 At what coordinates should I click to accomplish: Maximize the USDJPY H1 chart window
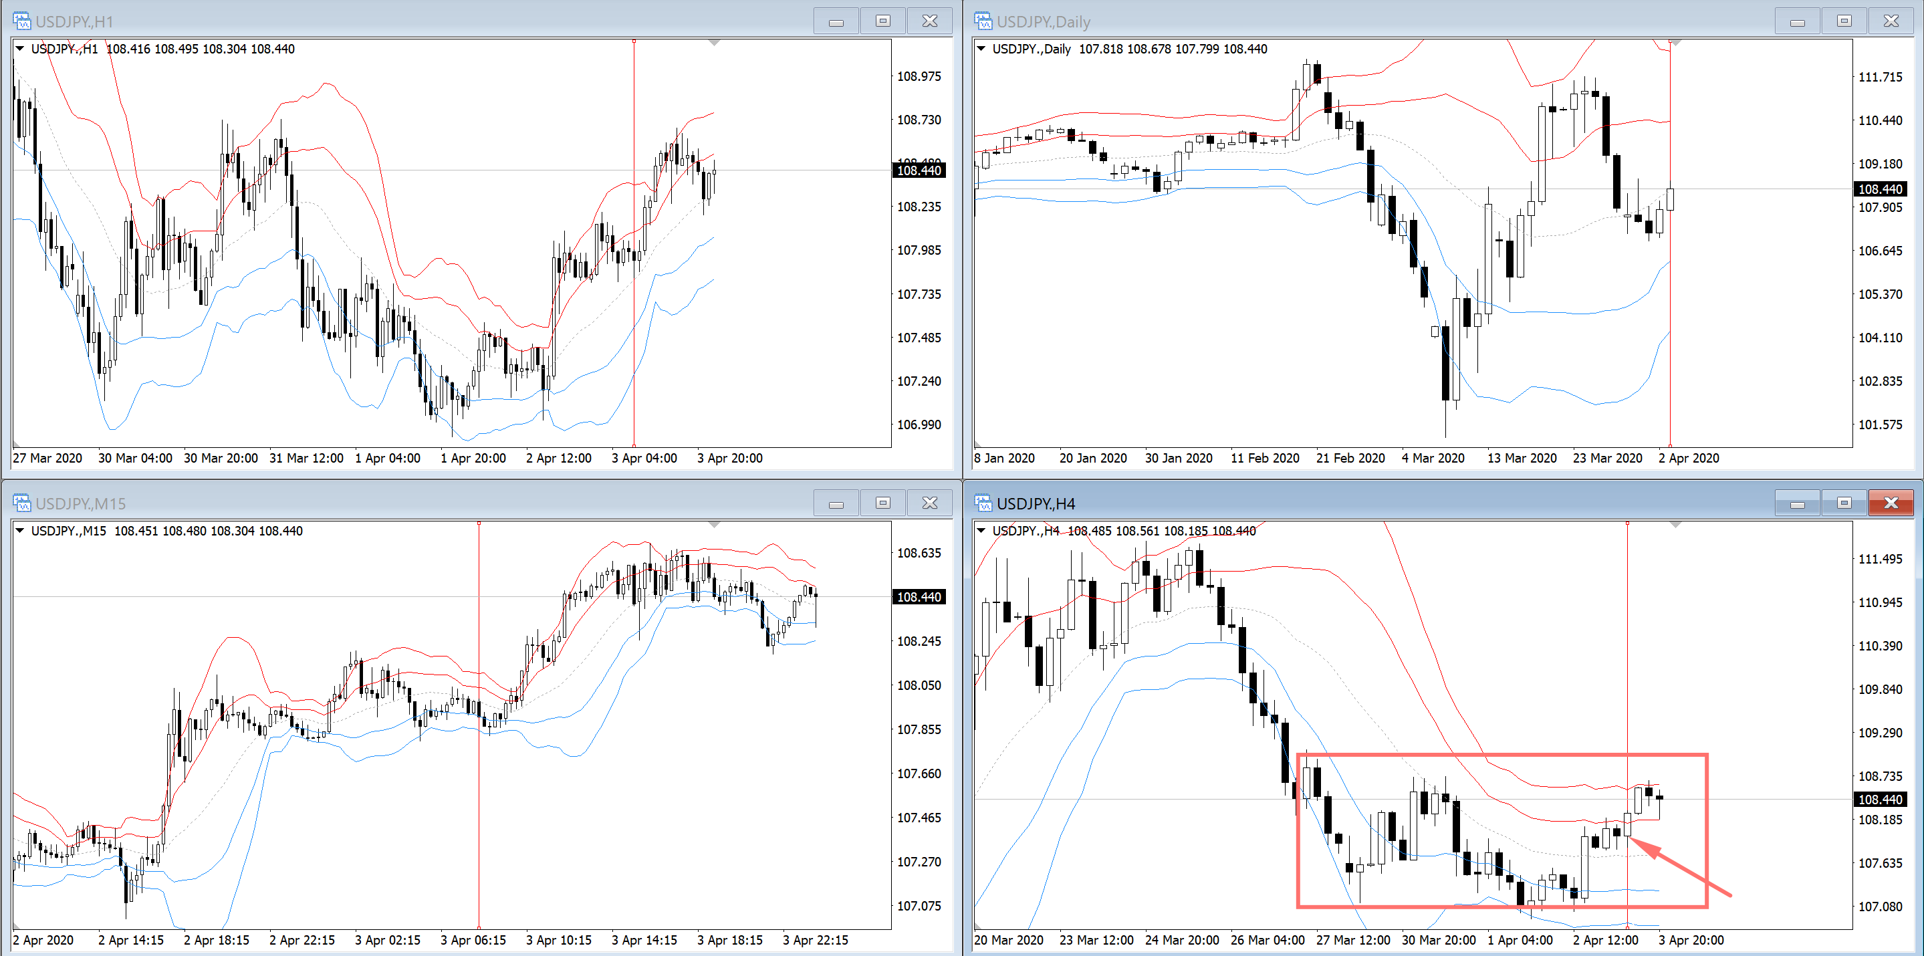click(883, 21)
